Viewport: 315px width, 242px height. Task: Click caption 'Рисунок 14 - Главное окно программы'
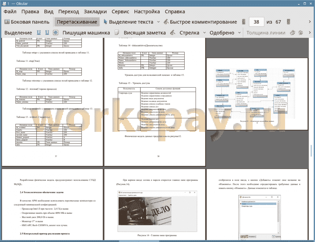(x=157, y=235)
